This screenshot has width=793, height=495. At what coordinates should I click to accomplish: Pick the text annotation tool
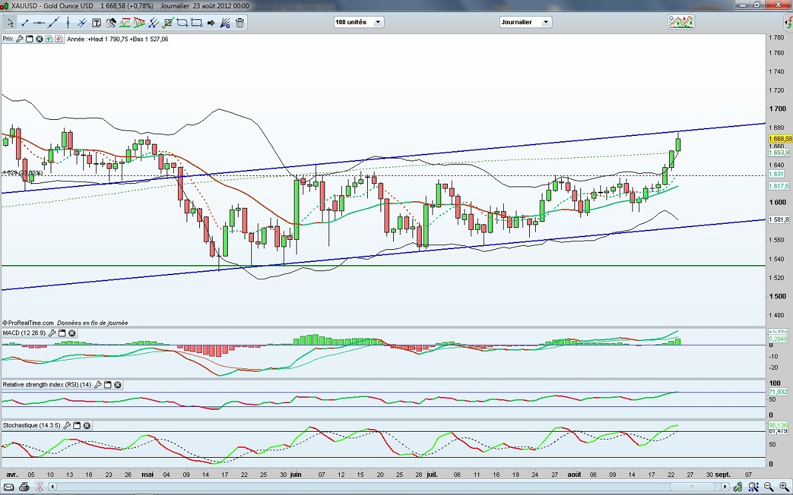[97, 23]
